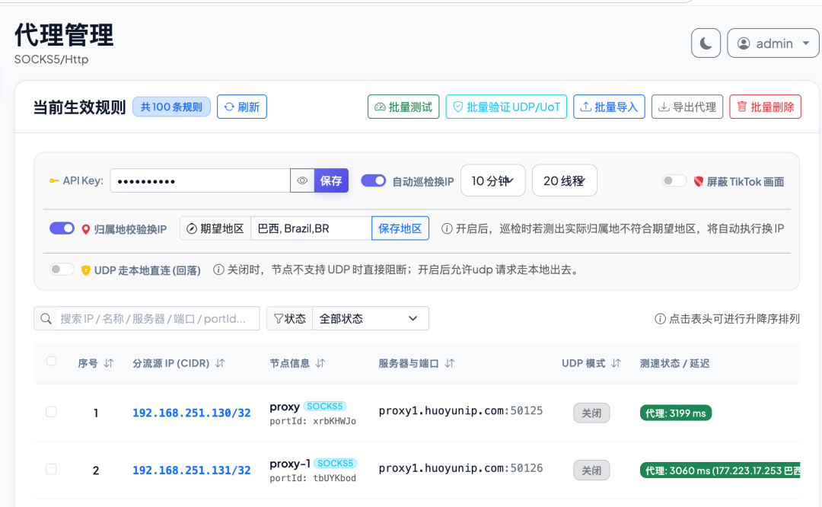
Task: Toggle 归属地校验换IP switch
Action: pos(62,228)
